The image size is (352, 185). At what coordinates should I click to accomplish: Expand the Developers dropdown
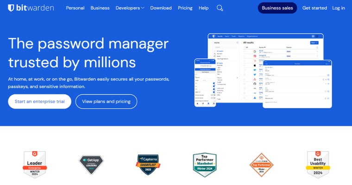pyautogui.click(x=130, y=8)
